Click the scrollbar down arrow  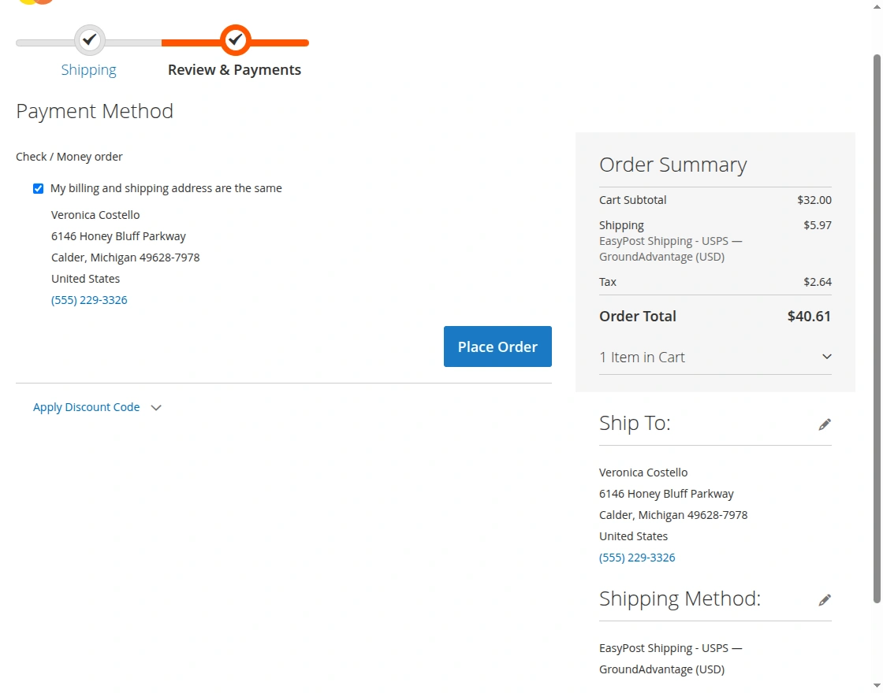[x=877, y=686]
